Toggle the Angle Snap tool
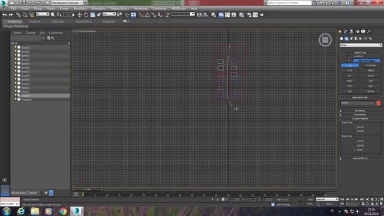This screenshot has width=384, height=216. coord(147,15)
